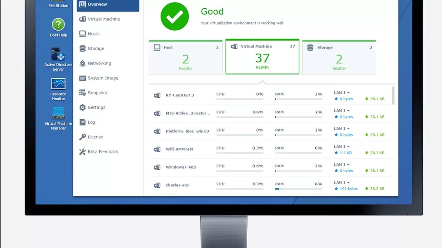The height and width of the screenshot is (248, 442).
Task: Select the charles-erp VM name
Action: pos(177,185)
